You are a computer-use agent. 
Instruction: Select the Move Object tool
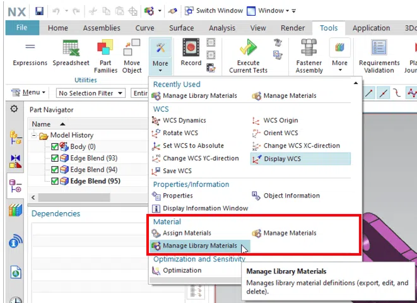click(132, 56)
